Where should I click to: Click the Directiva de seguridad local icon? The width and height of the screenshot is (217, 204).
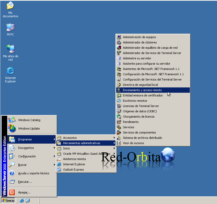[x=119, y=85]
